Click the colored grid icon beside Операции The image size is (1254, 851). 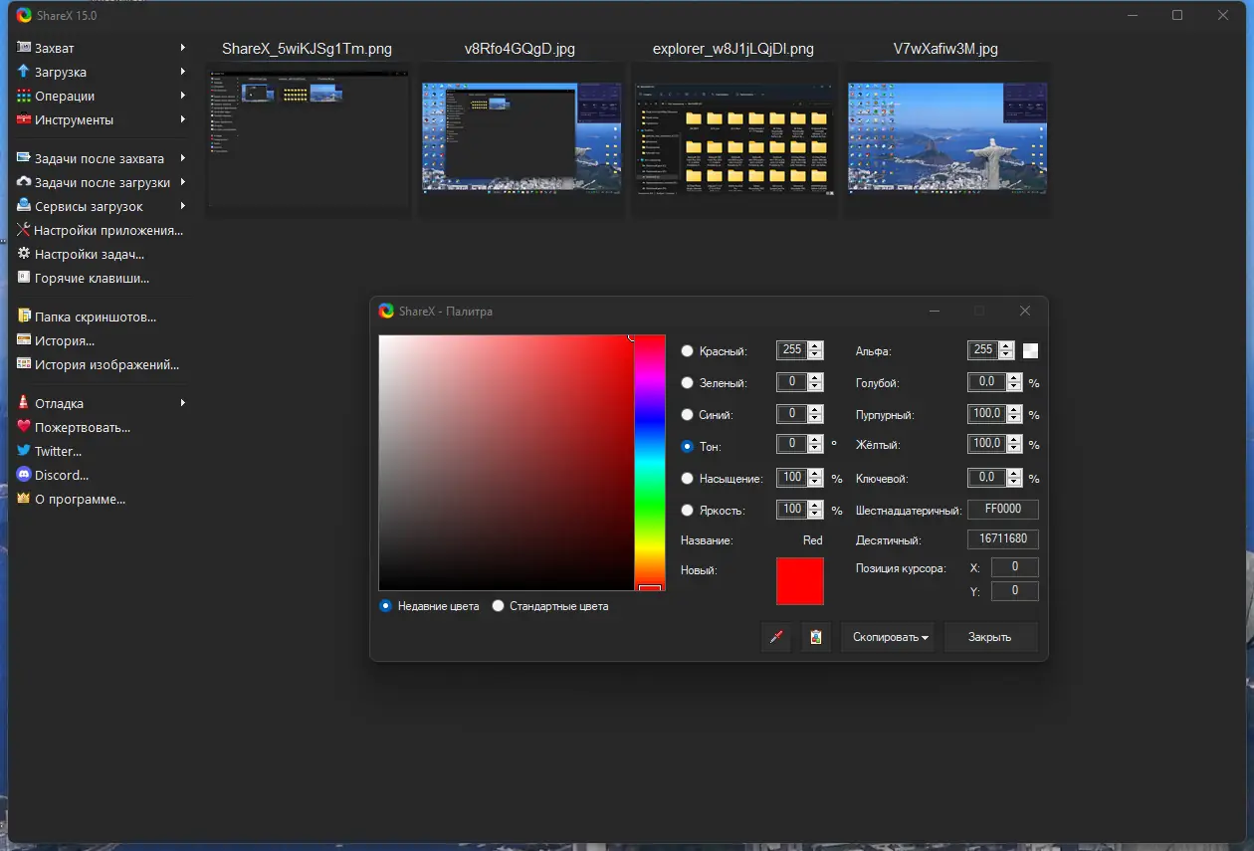pos(24,96)
